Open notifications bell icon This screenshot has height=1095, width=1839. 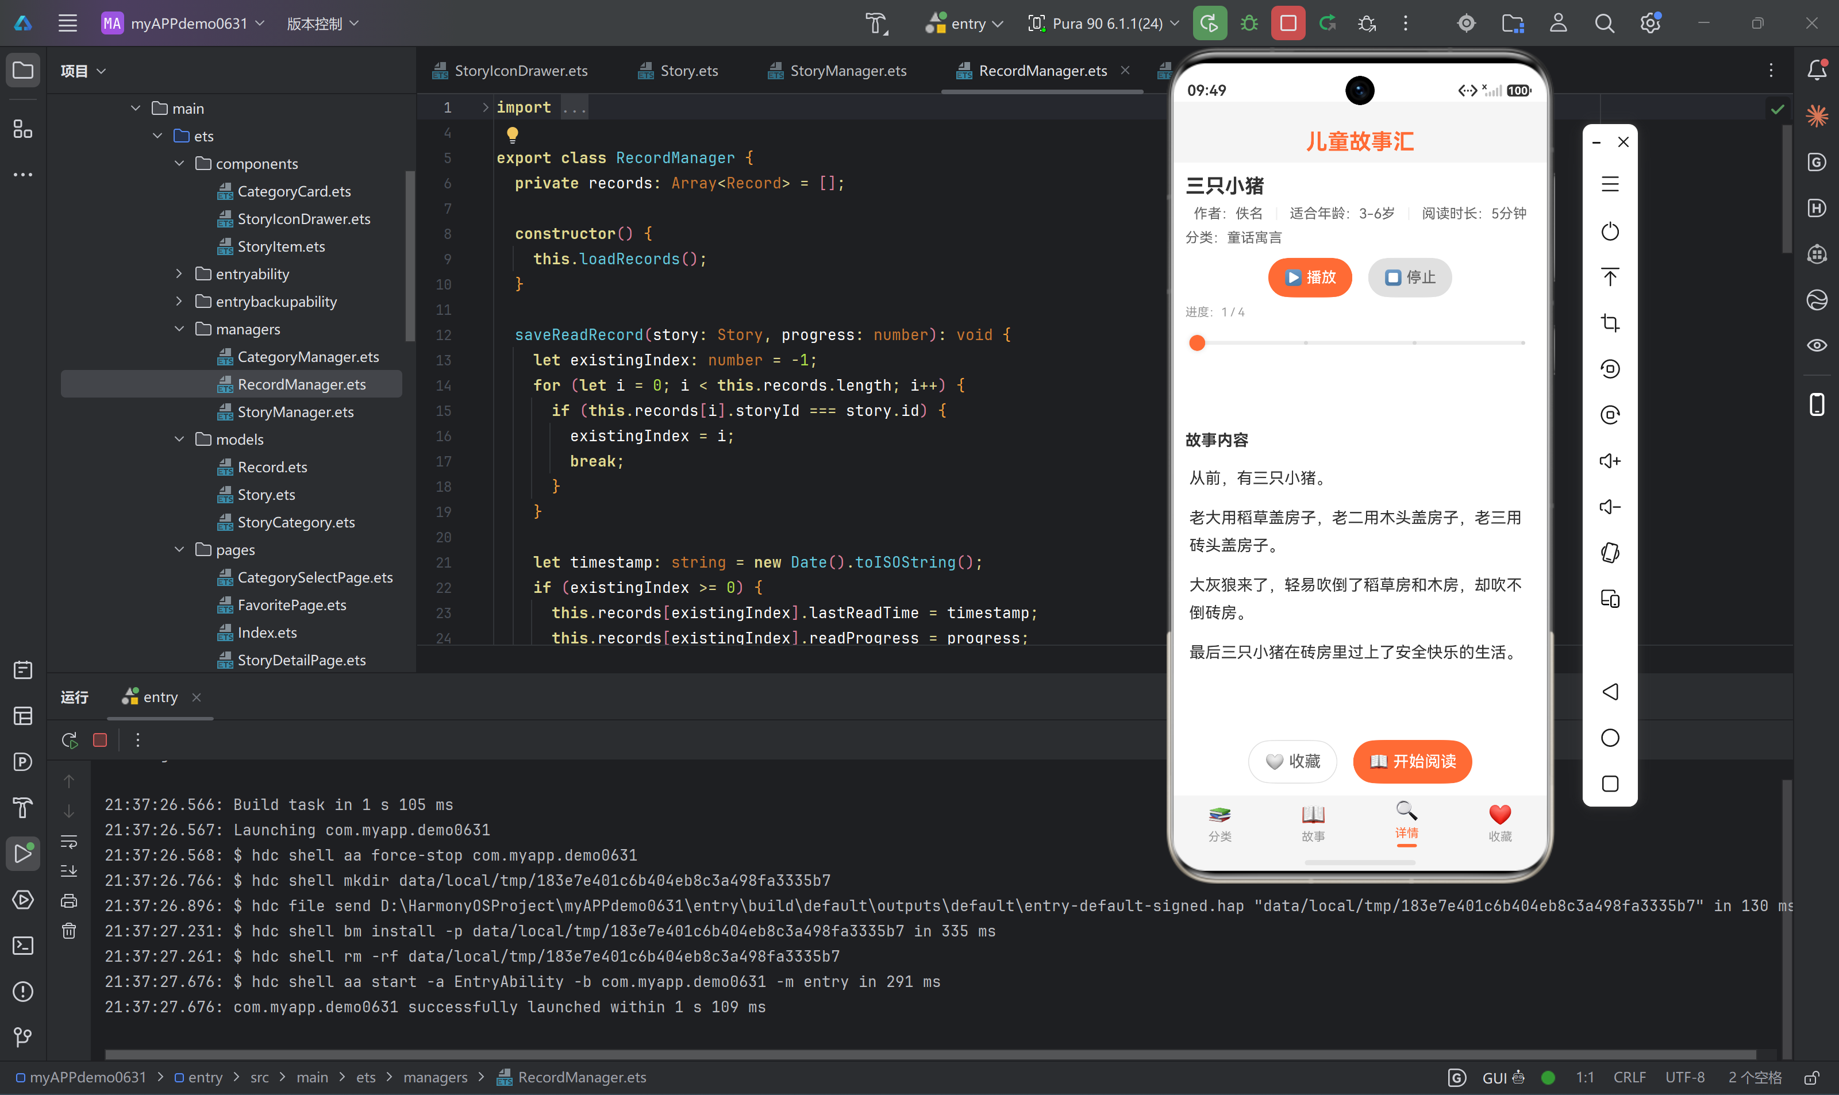pos(1817,70)
